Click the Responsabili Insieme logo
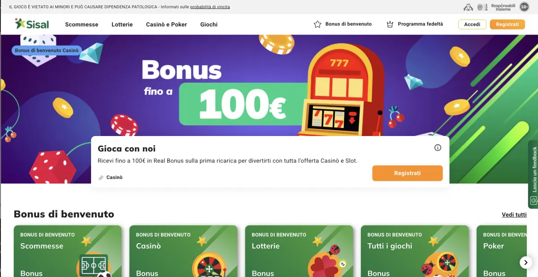538x277 pixels. click(x=503, y=7)
